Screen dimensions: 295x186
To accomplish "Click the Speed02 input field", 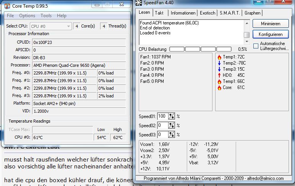I will (162, 125).
